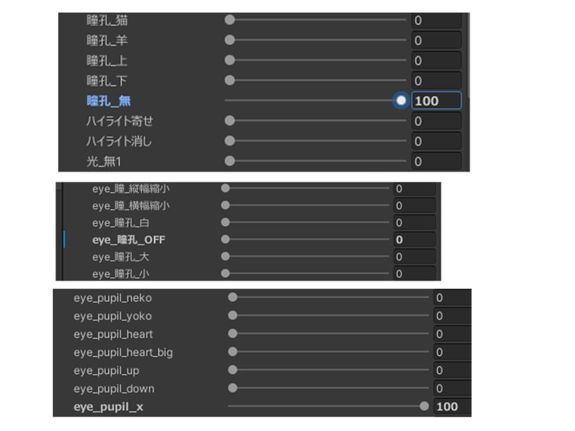Click the eye_瞳_横幅縮小 slider handle
Image resolution: width=575 pixels, height=431 pixels.
(225, 206)
